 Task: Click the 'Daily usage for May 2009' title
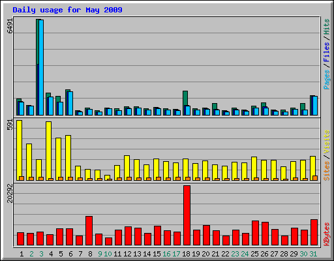pyautogui.click(x=67, y=10)
